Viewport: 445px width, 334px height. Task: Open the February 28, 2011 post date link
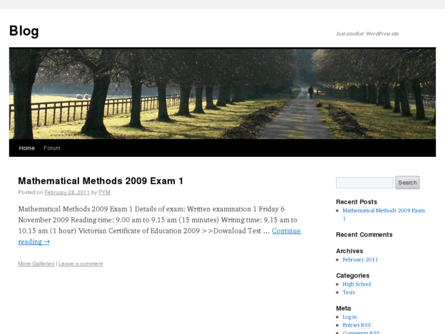[67, 192]
